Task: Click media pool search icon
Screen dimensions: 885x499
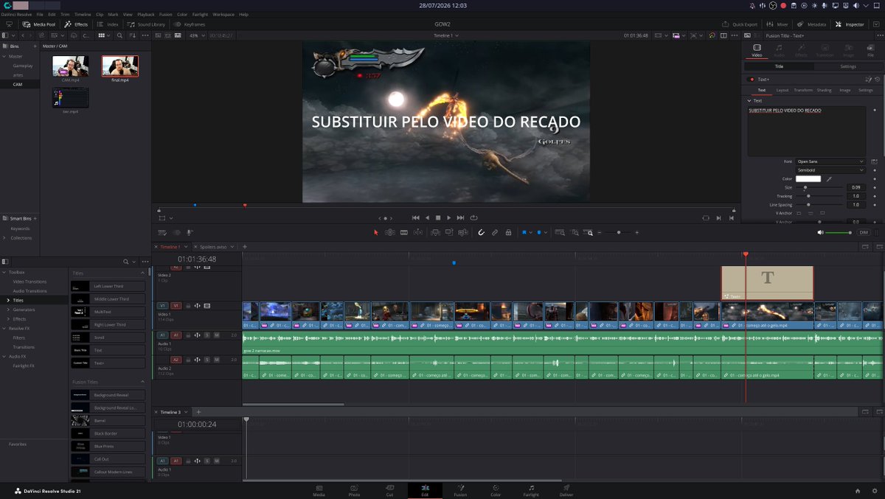Action: click(x=119, y=35)
